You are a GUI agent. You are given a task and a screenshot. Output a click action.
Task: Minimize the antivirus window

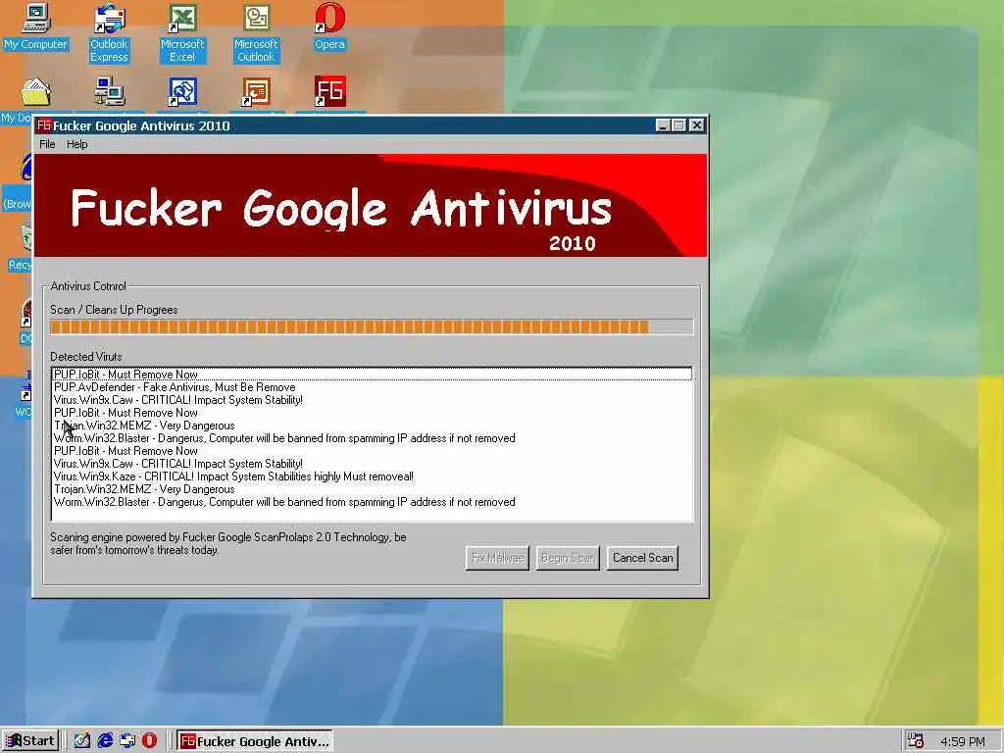click(664, 125)
